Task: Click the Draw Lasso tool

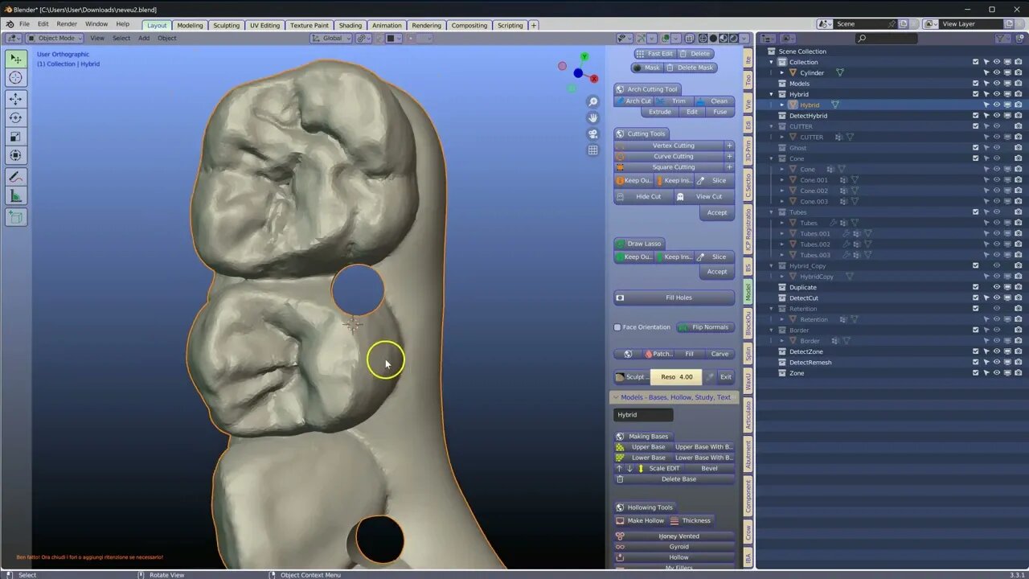Action: [637, 244]
